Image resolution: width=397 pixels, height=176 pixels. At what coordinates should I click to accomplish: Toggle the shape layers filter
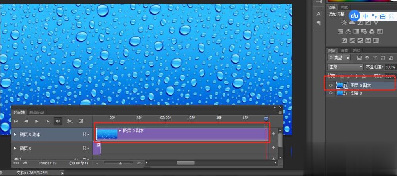pos(383,58)
